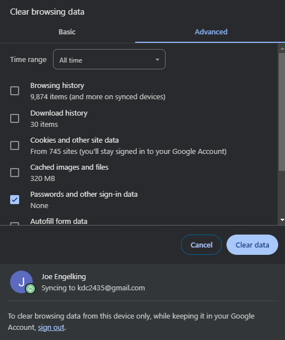Click the 'Syncing to kdc2435@gmail.com' text
Viewport: 285px width, 340px height.
click(93, 288)
